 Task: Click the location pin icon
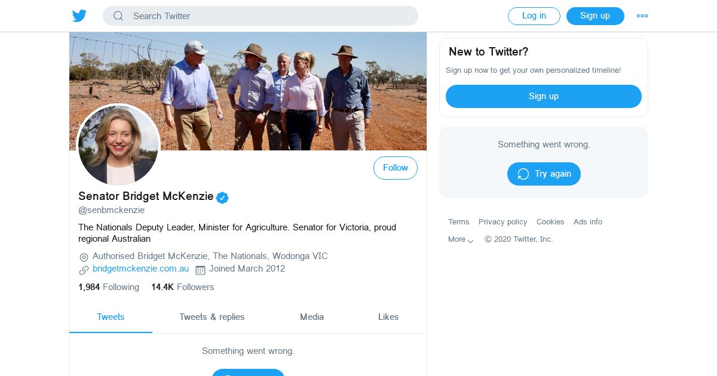tap(84, 257)
